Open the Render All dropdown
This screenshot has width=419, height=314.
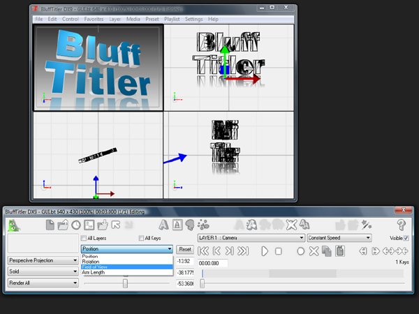pyautogui.click(x=43, y=283)
